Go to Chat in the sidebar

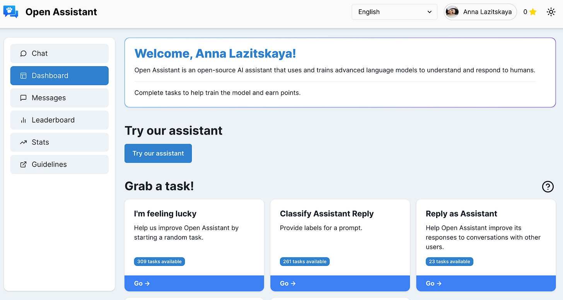click(60, 53)
